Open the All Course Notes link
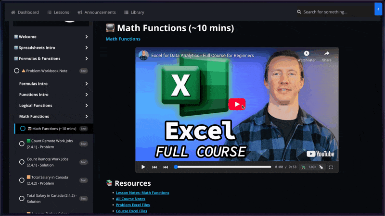 [130, 199]
